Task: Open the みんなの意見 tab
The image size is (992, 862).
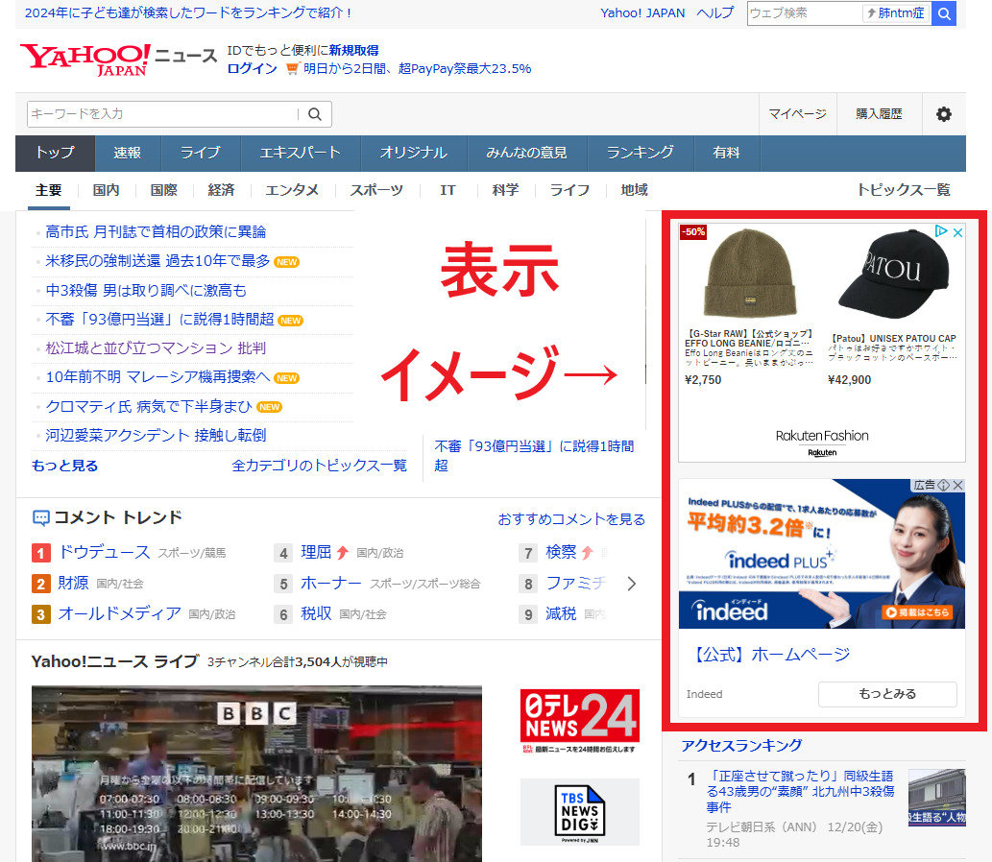Action: click(526, 153)
